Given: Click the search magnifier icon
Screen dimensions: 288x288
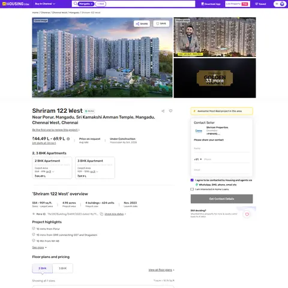Looking at the screenshot, I should pos(75,4).
